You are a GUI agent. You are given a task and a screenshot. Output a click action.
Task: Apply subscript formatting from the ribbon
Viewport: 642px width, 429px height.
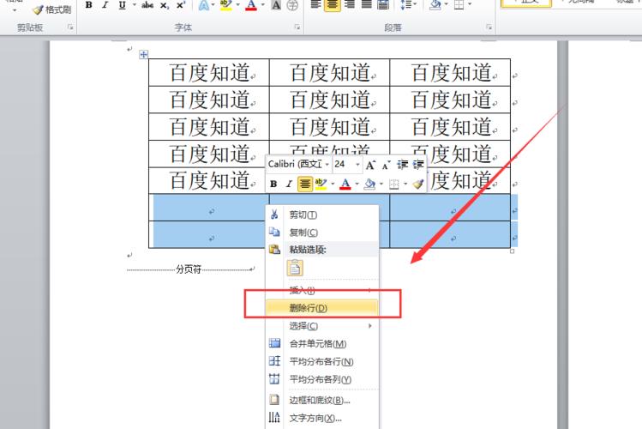165,5
